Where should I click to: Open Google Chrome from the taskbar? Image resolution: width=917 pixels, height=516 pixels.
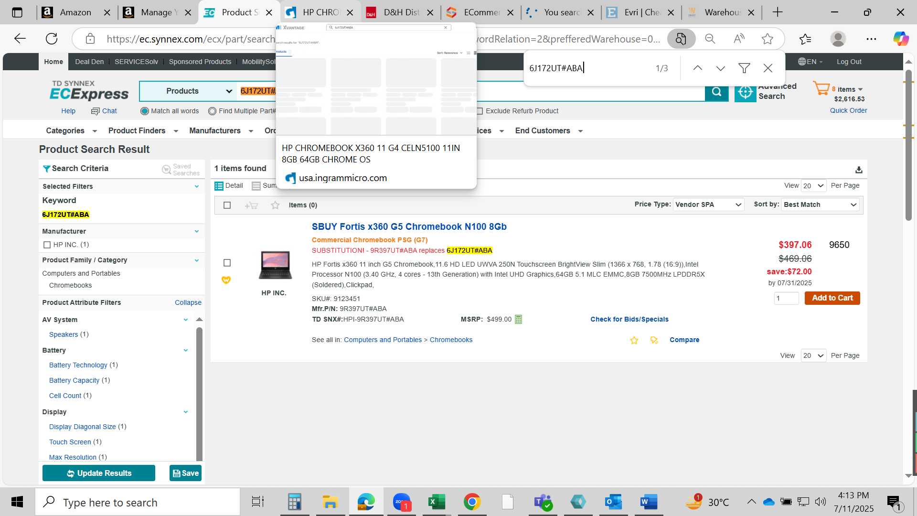point(472,502)
